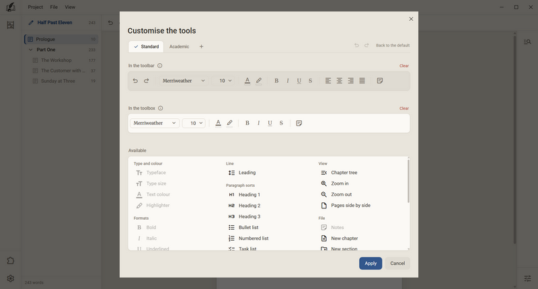Screen dimensions: 538x289
Task: Click Italic icon in toolbox row
Action: [258, 123]
